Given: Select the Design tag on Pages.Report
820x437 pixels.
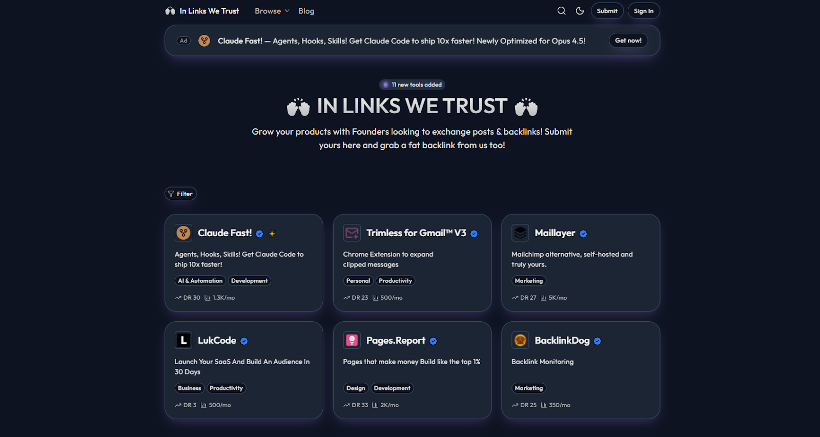Looking at the screenshot, I should click(x=356, y=388).
